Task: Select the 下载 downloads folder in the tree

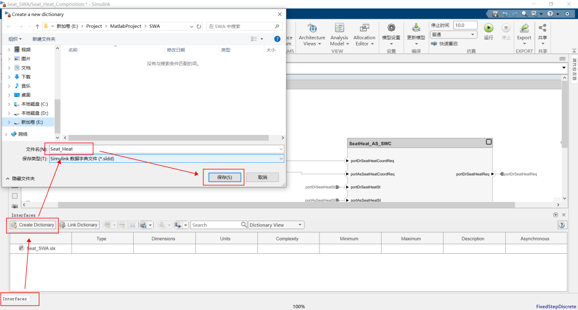Action: coord(26,77)
